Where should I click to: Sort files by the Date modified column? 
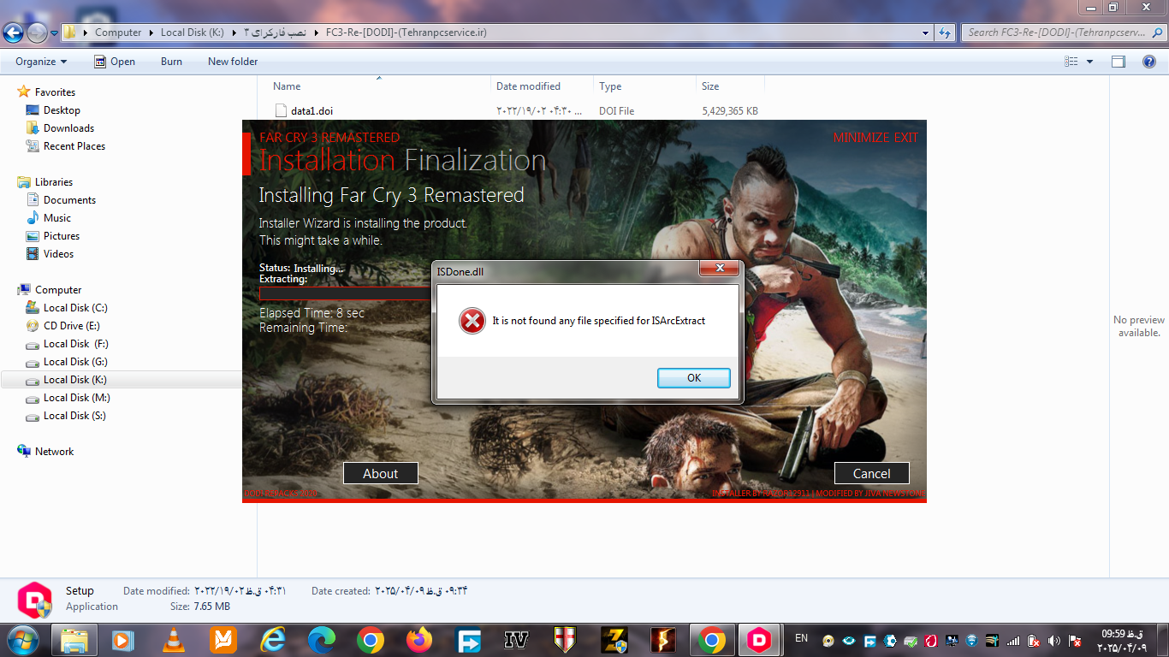(528, 86)
